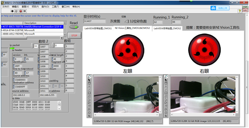Toggle the Read switch
Image resolution: width=249 pixels, height=128 pixels.
click(x=74, y=27)
